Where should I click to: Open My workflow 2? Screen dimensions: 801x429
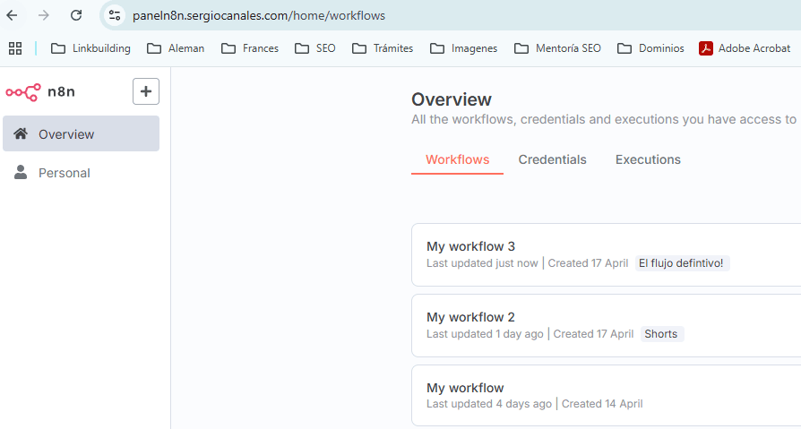[470, 317]
